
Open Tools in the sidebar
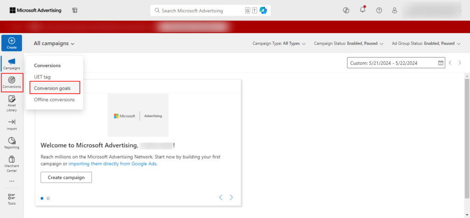click(x=11, y=199)
